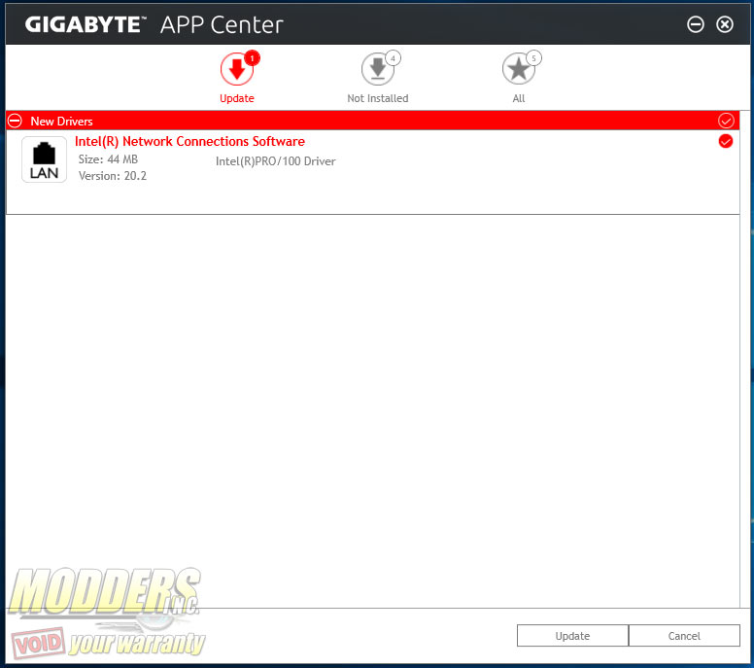Collapse the New Drivers section
This screenshot has width=754, height=668.
click(15, 121)
